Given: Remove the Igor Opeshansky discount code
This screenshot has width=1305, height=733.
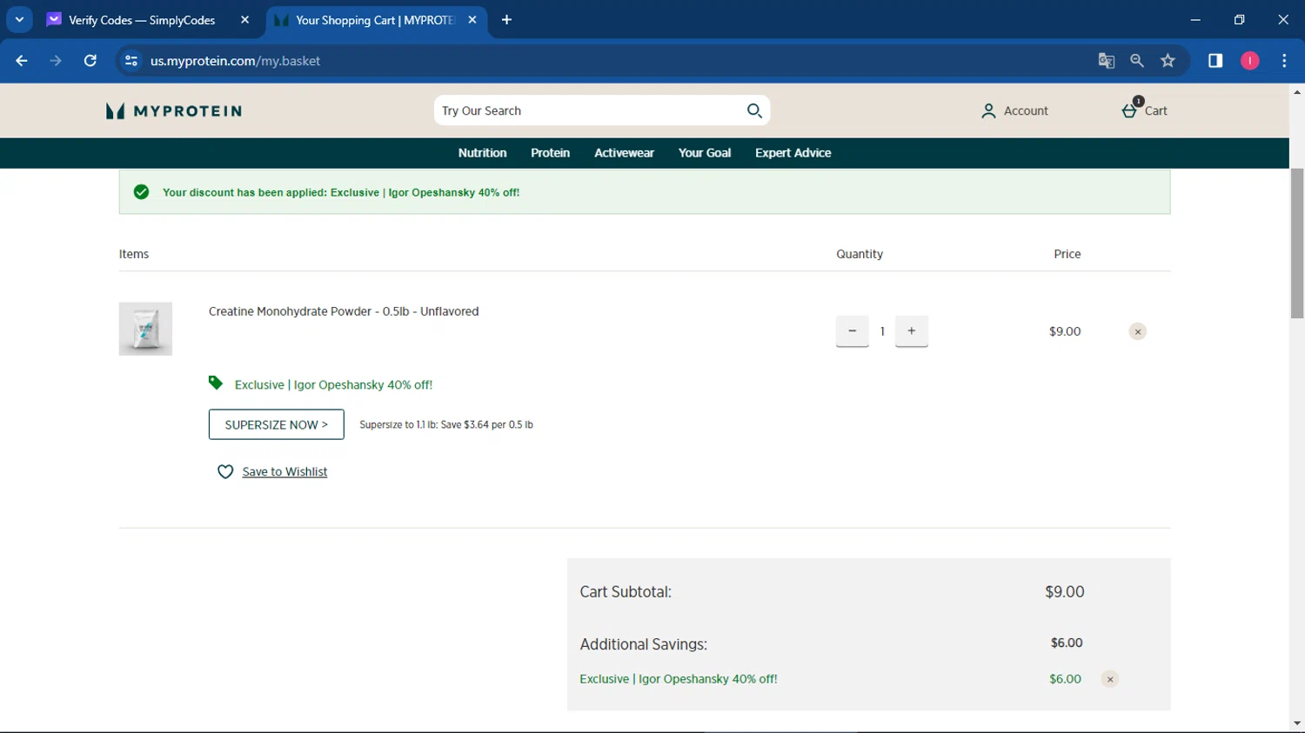Looking at the screenshot, I should 1109,679.
